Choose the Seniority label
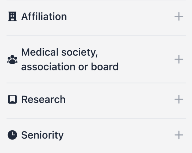 42,135
